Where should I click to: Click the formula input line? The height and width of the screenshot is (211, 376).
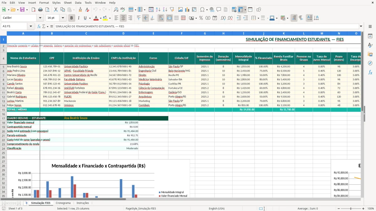206,26
